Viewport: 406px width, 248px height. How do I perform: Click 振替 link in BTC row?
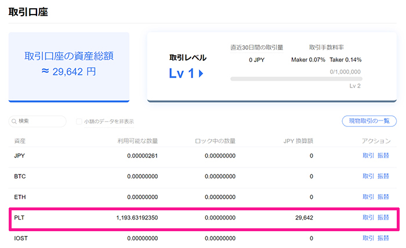pyautogui.click(x=383, y=176)
